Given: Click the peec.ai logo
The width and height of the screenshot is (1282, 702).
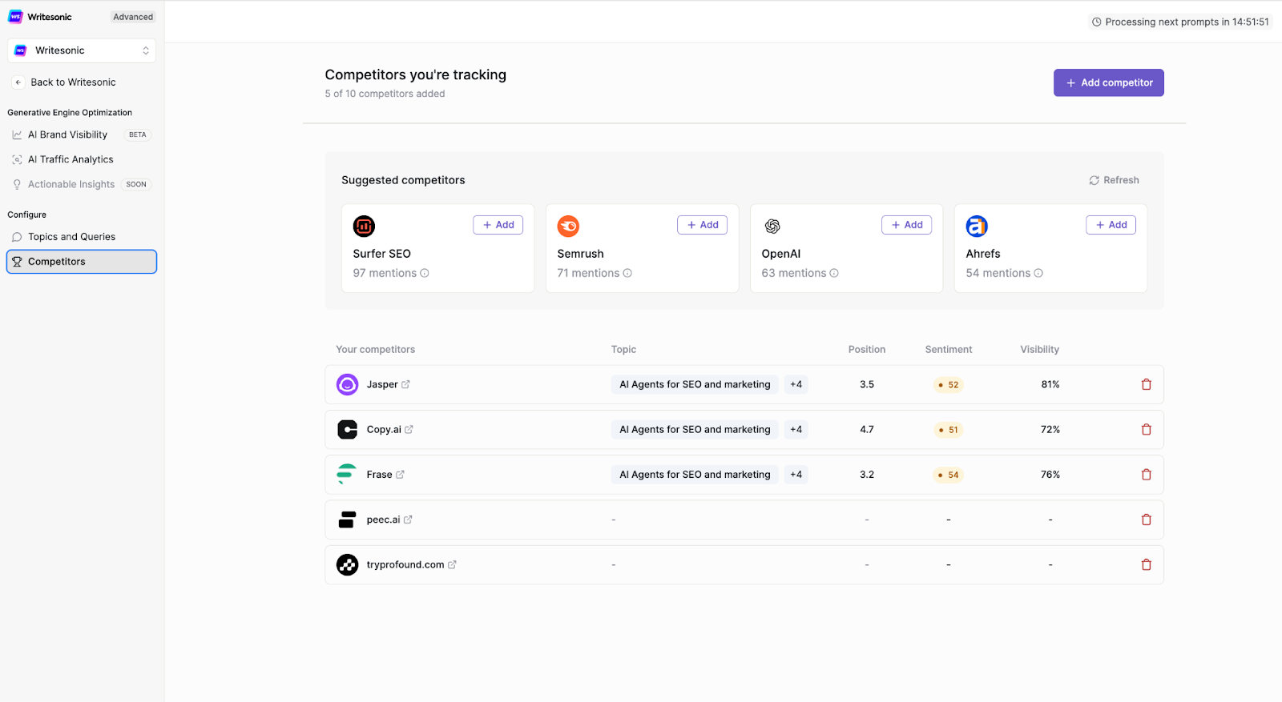Looking at the screenshot, I should pyautogui.click(x=347, y=519).
